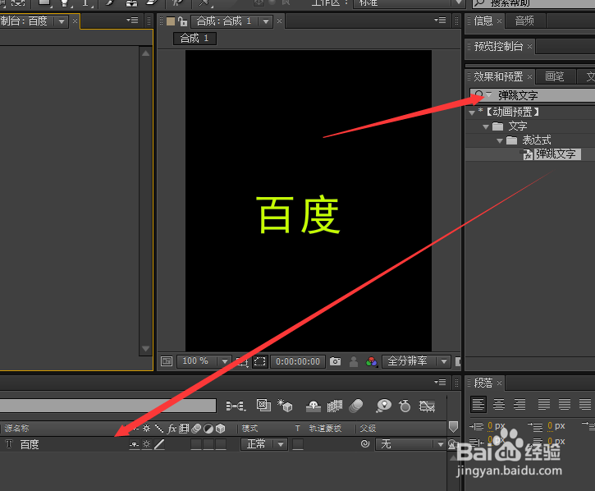The width and height of the screenshot is (595, 491).
Task: Click the auto-keyframe stopwatch icon
Action: point(405,406)
